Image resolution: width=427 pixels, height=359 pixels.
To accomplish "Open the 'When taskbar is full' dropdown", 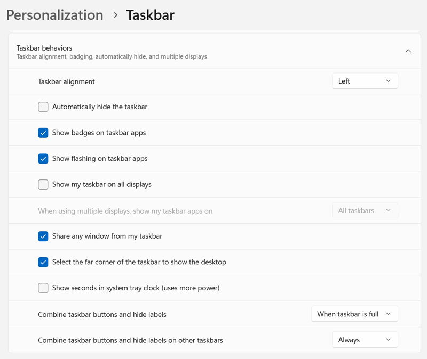I will (x=354, y=314).
